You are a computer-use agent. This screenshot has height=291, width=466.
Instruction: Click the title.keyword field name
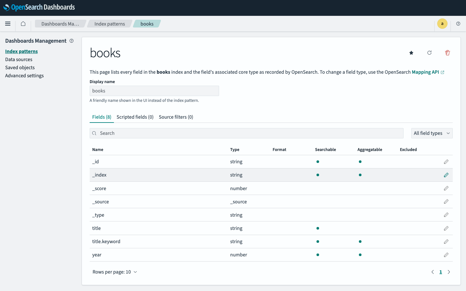coord(106,242)
